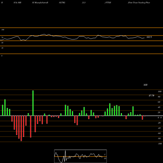The image size is (163, 163).
Task: Click the 60.9 RSI value label
Action: (x=149, y=37)
